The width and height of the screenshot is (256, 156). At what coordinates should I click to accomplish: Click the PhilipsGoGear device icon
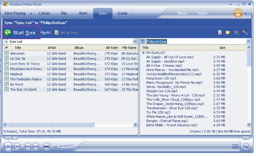tap(143, 42)
